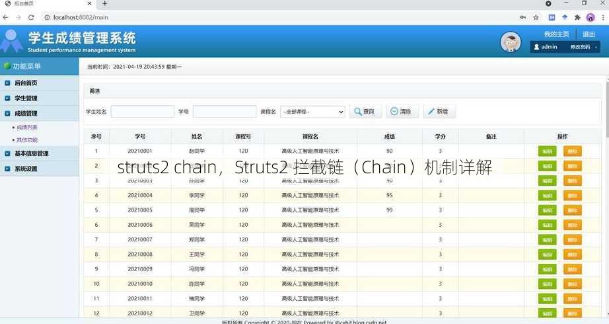Click orange delete button for student 20210008
609x324 pixels.
pos(573,255)
